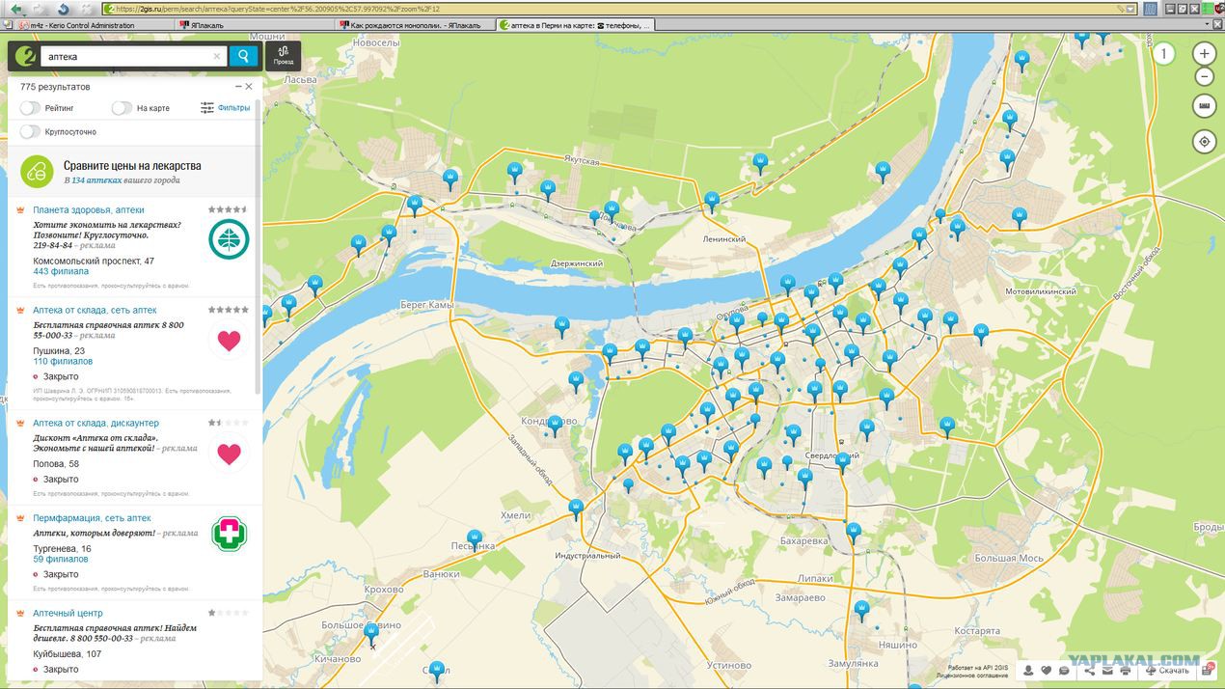Viewport: 1225px width, 689px height.
Task: Open favorites heart icon in bottom bar
Action: [x=1047, y=671]
